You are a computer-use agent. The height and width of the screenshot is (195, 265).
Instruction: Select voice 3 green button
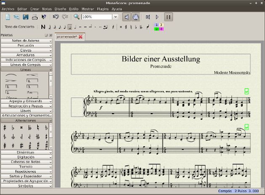156,29
